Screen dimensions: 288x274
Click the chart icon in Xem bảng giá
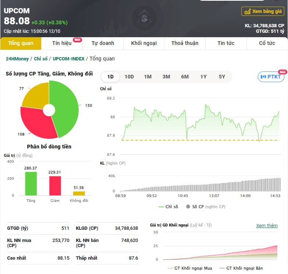[x=247, y=11]
